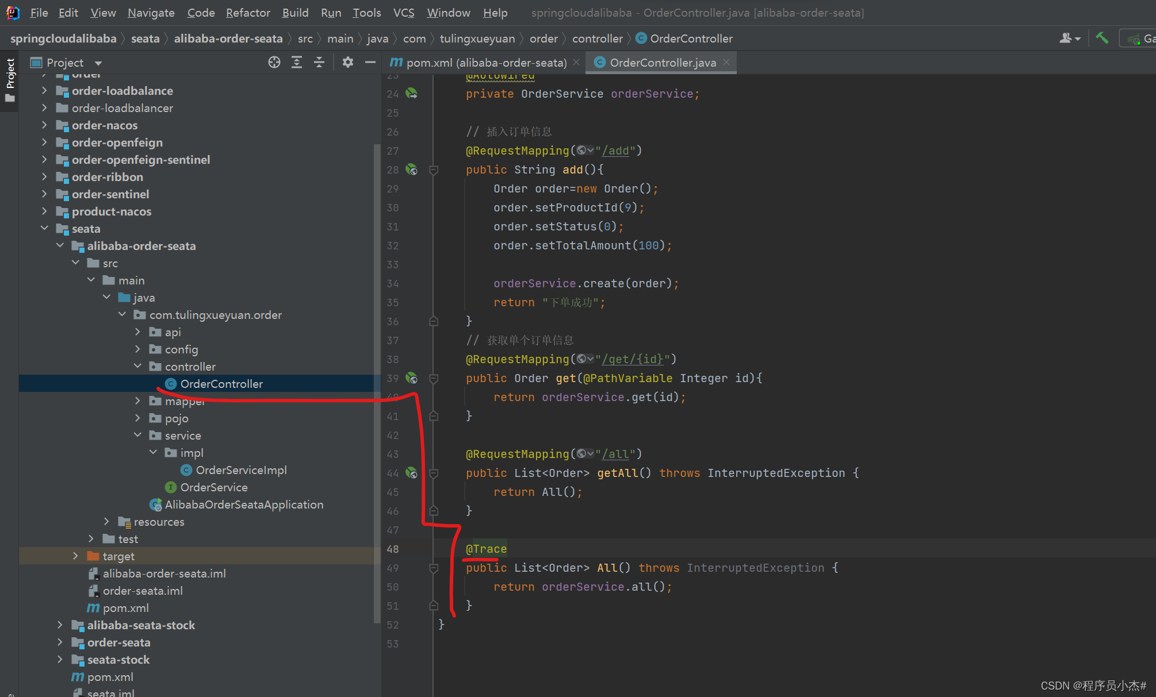Fold the All() method at line 49
The height and width of the screenshot is (697, 1156).
pyautogui.click(x=434, y=568)
